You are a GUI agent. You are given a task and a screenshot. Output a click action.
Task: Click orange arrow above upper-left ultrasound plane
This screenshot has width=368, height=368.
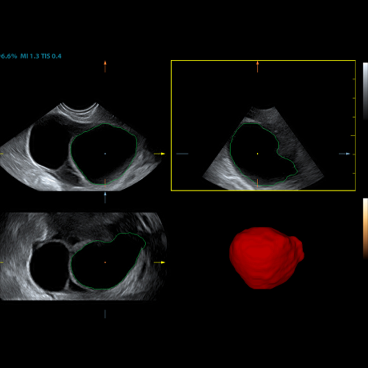coord(105,67)
